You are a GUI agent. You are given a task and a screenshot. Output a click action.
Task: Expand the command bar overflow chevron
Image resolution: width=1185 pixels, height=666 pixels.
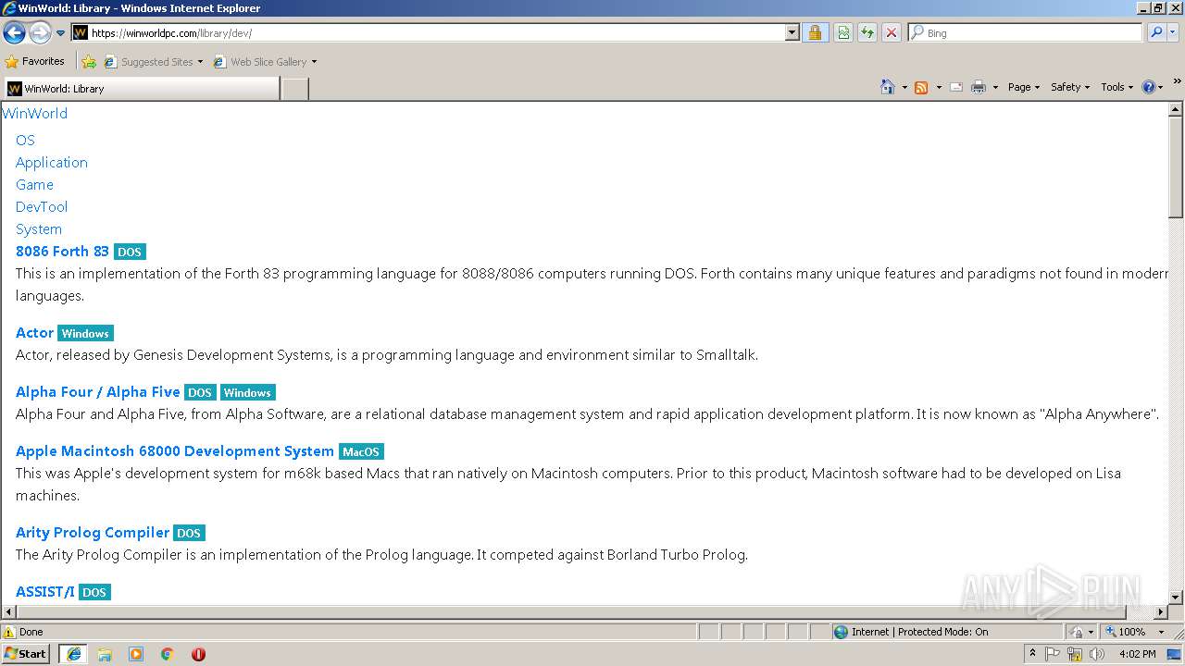pos(1177,82)
